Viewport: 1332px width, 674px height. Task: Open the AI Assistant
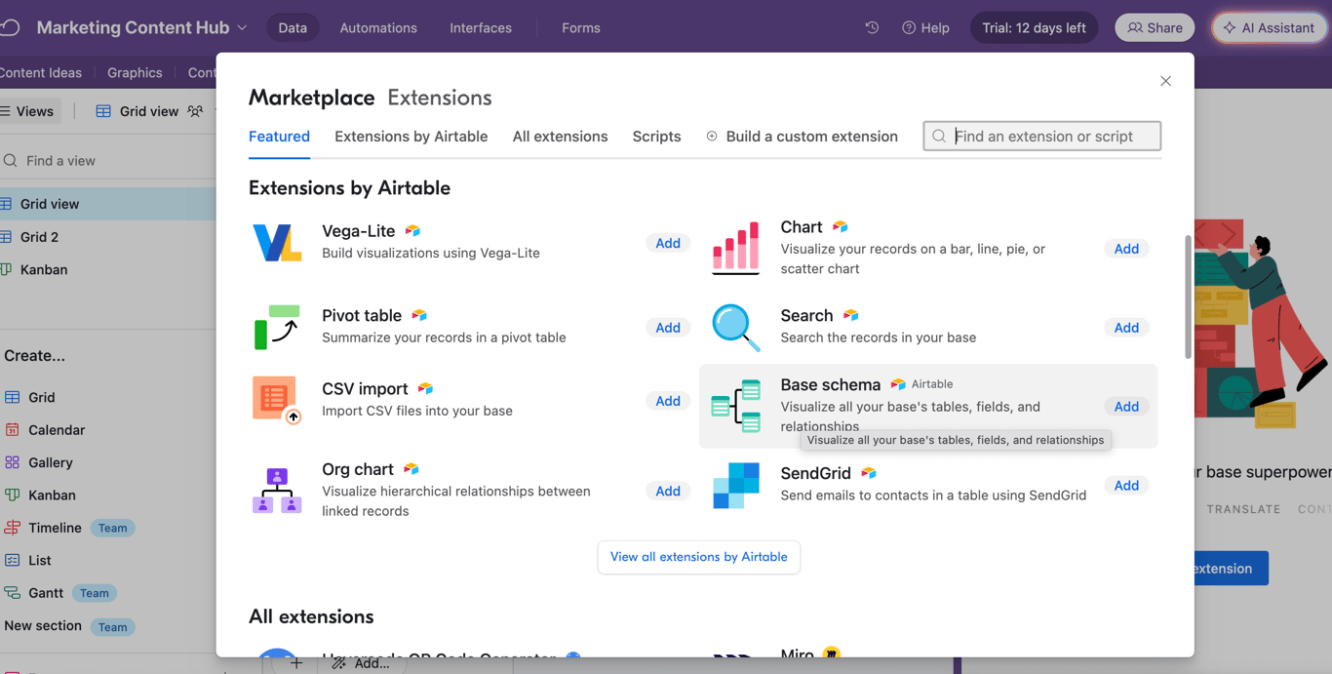pyautogui.click(x=1270, y=27)
